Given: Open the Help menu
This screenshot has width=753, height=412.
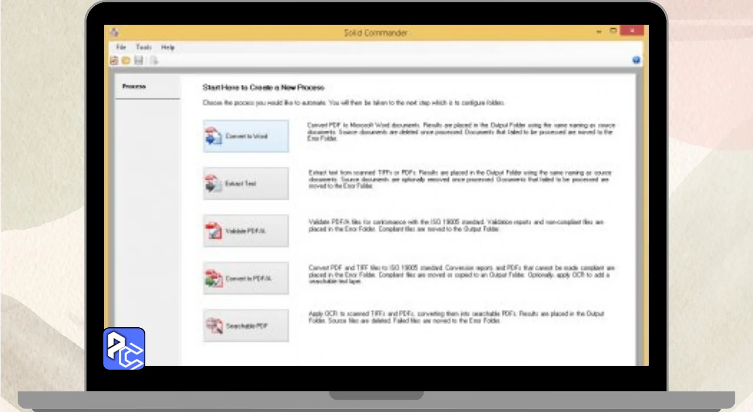Looking at the screenshot, I should (x=168, y=47).
